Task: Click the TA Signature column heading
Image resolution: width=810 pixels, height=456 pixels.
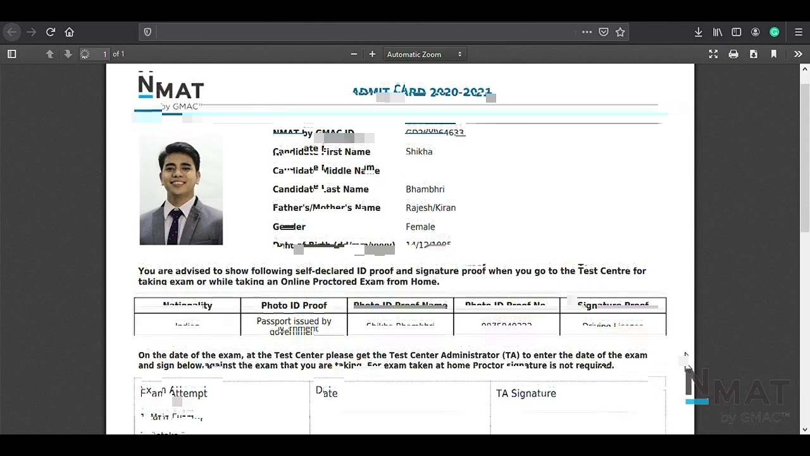Action: [526, 393]
